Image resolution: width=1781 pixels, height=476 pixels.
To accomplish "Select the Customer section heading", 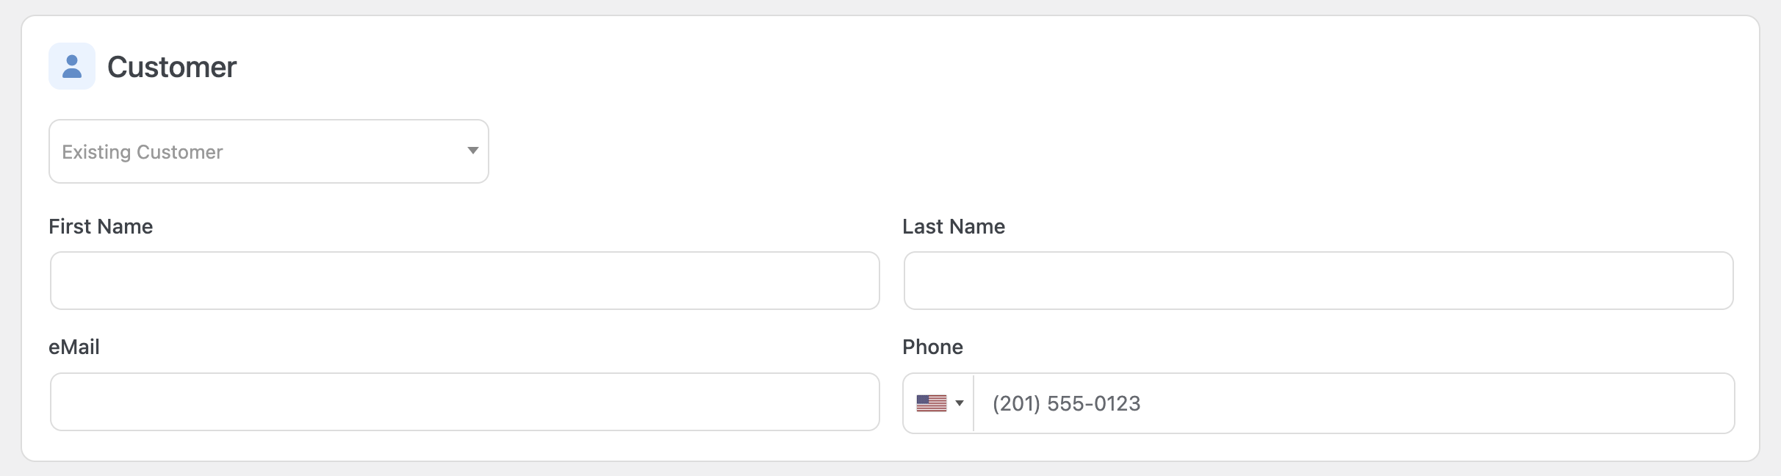I will pyautogui.click(x=171, y=67).
